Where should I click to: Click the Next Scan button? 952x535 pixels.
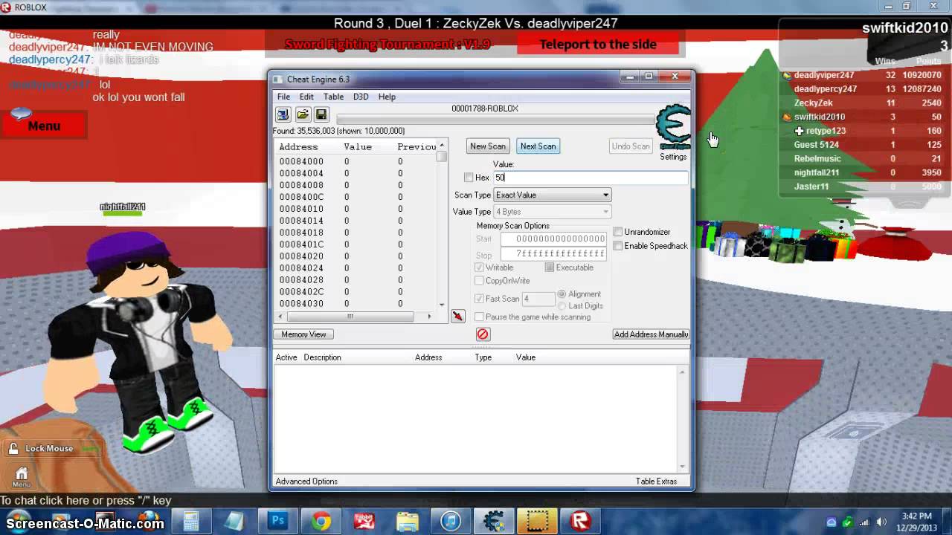pyautogui.click(x=538, y=146)
